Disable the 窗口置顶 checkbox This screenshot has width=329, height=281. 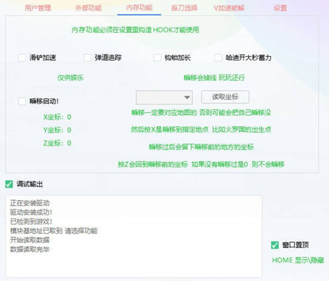tap(274, 245)
